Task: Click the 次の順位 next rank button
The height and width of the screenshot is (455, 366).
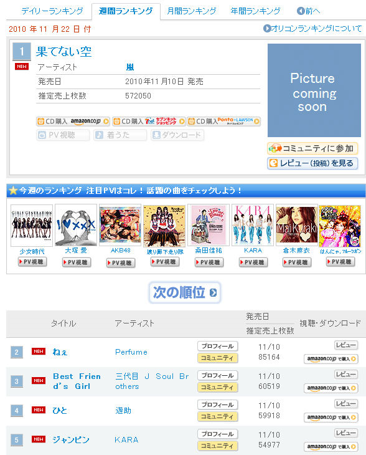Action: (185, 292)
